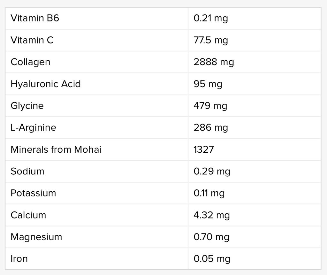Select the 95 mg value

click(x=208, y=84)
